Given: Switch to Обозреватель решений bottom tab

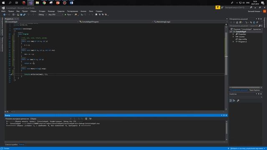Looking at the screenshot, I should (239, 90).
